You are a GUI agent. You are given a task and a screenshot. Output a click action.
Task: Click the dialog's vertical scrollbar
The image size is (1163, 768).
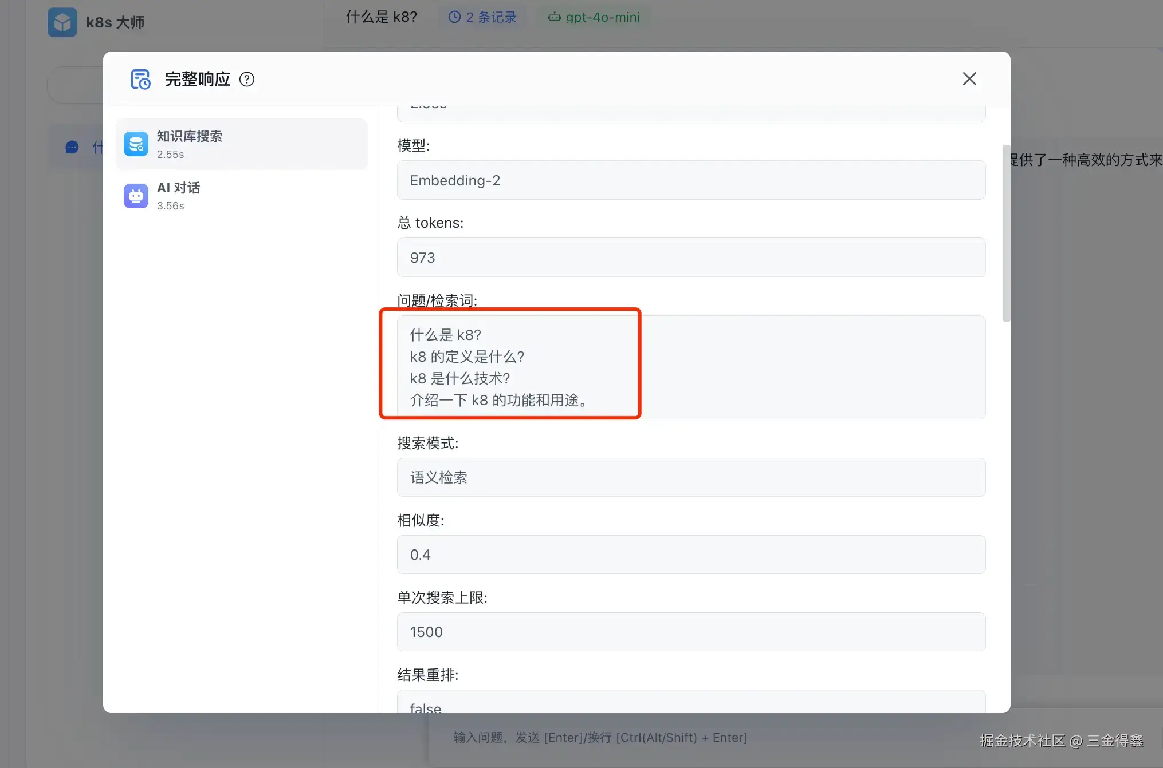click(1005, 233)
